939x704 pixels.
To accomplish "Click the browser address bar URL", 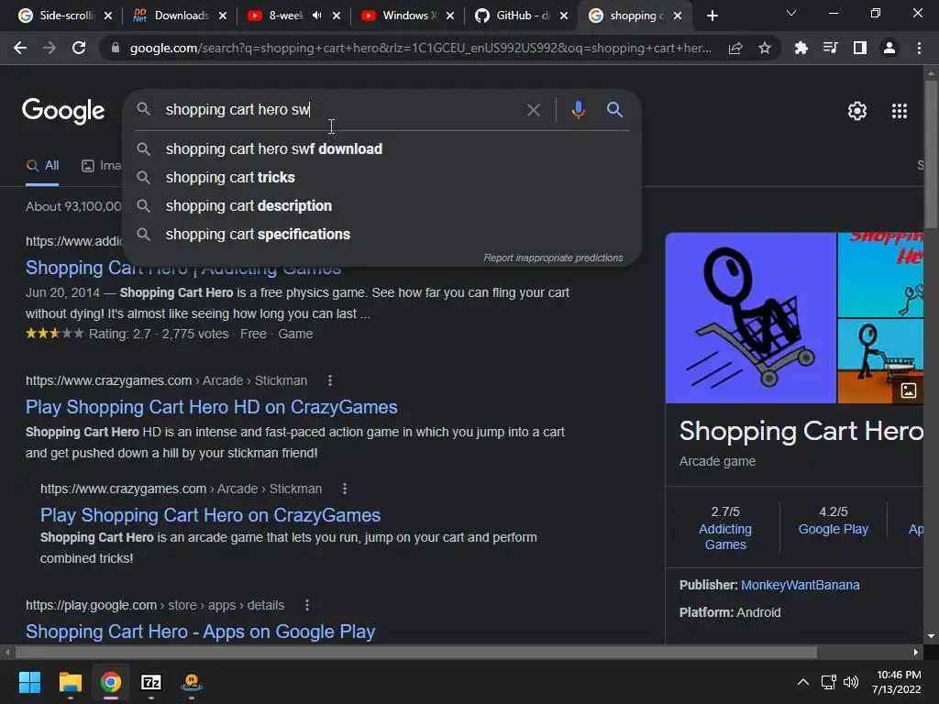I will (419, 48).
